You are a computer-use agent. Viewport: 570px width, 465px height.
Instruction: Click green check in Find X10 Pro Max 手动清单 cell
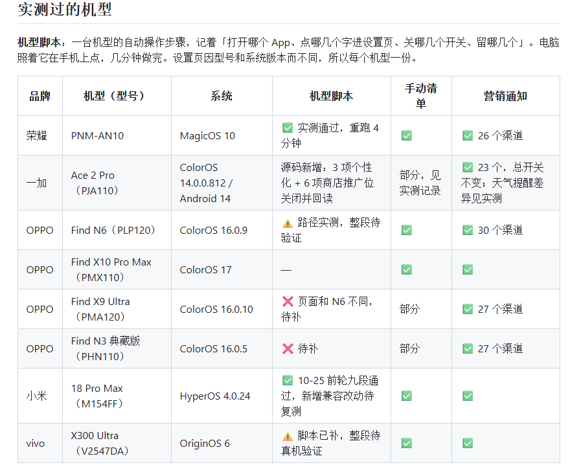[x=406, y=269]
